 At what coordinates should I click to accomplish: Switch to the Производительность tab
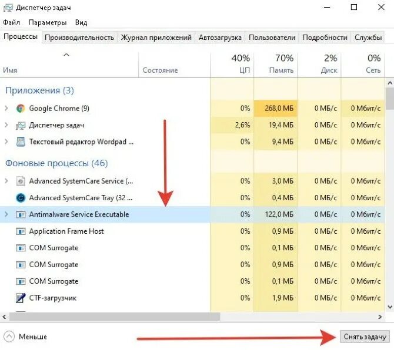[x=79, y=38]
